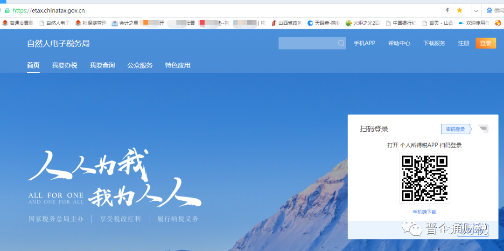
Task: Open the 帮助中心 link
Action: point(399,43)
